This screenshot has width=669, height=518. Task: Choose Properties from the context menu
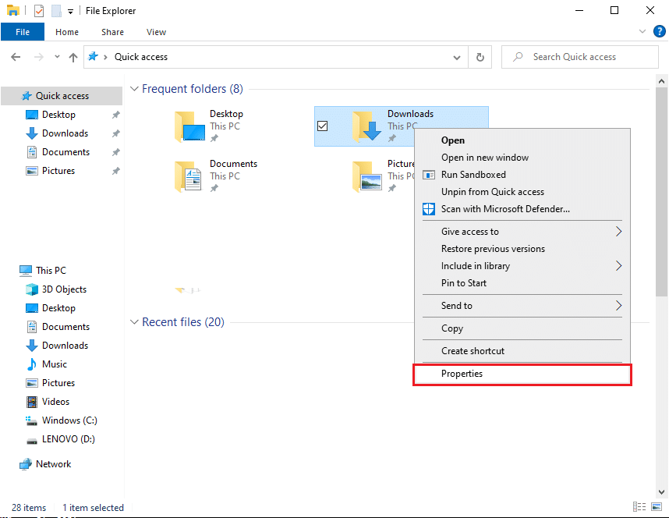point(462,374)
